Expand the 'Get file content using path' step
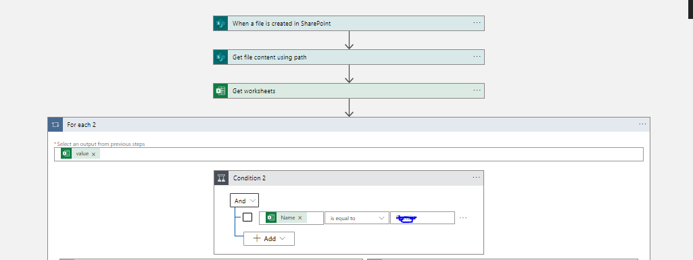 click(x=349, y=57)
